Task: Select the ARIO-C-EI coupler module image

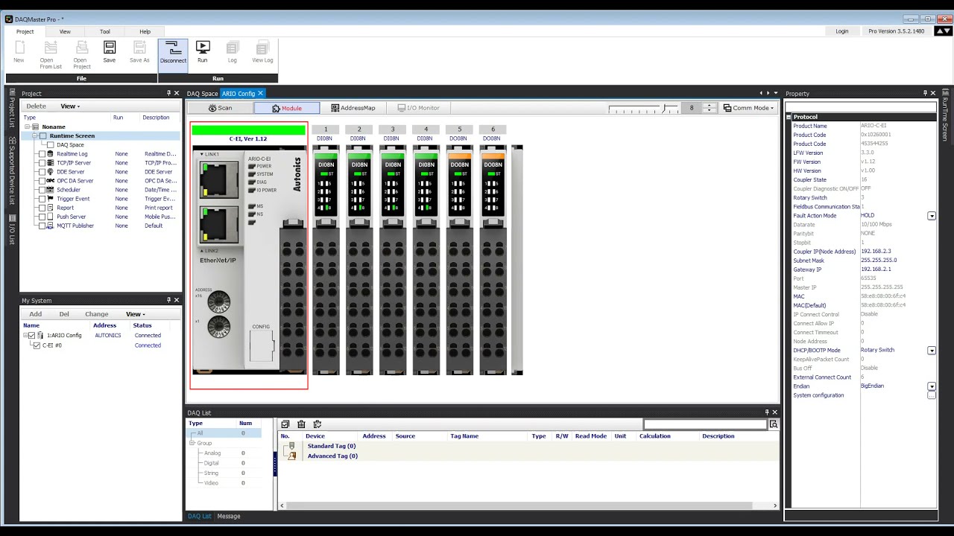Action: (248, 259)
